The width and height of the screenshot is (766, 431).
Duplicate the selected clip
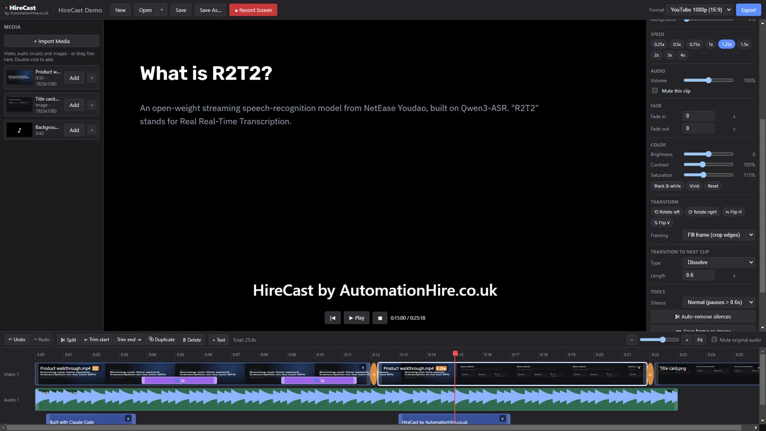coord(162,340)
